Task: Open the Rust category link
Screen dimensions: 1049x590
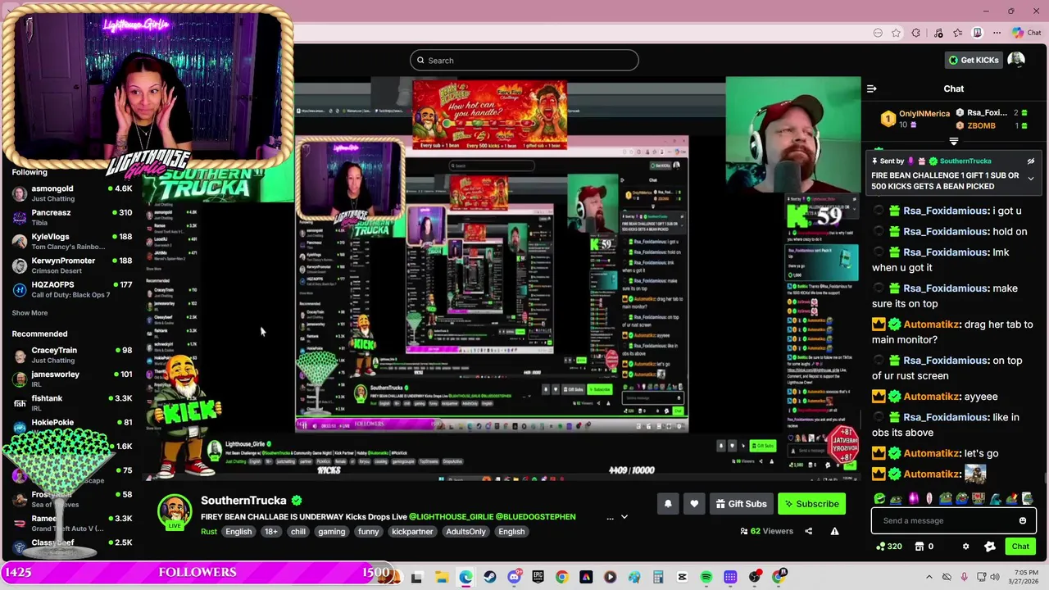Action: click(x=209, y=532)
